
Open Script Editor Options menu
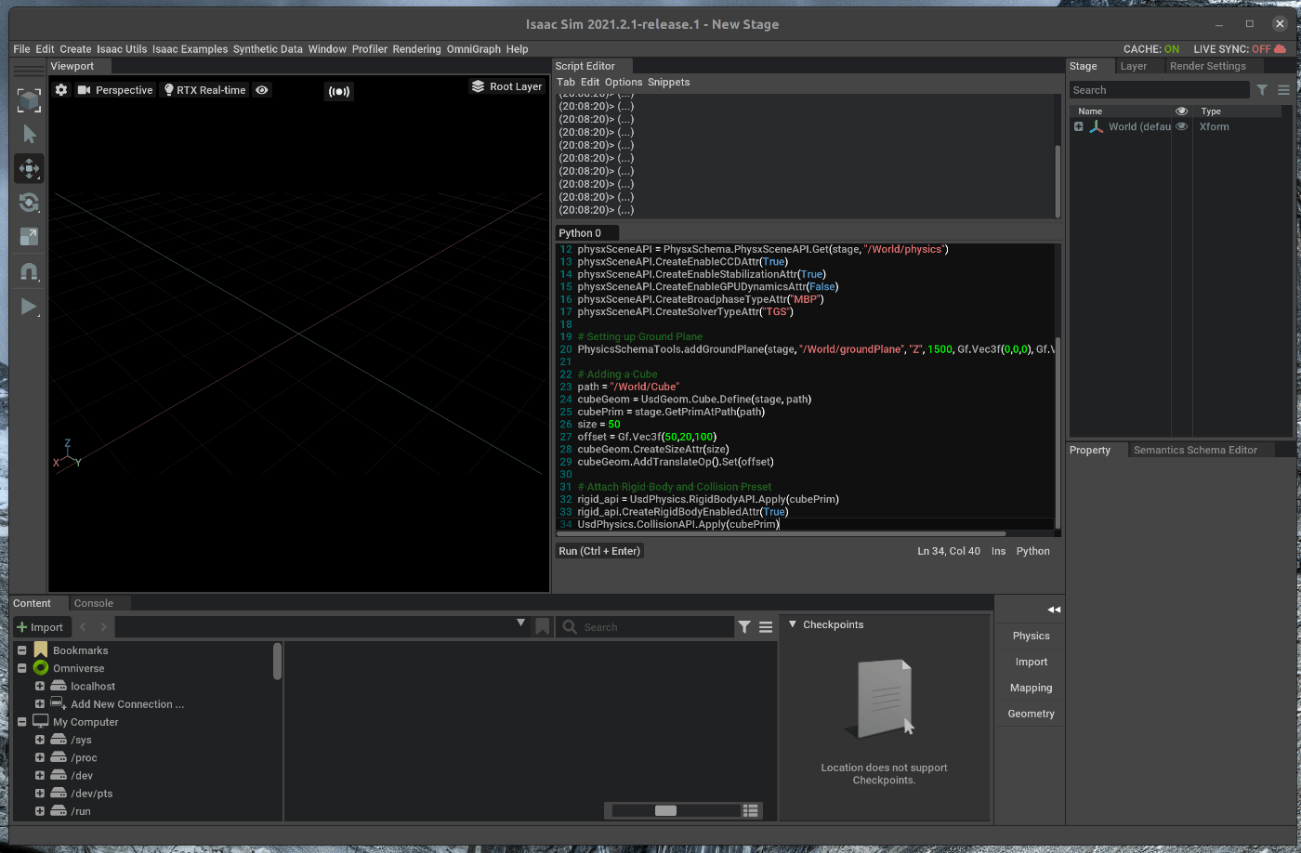pos(624,82)
